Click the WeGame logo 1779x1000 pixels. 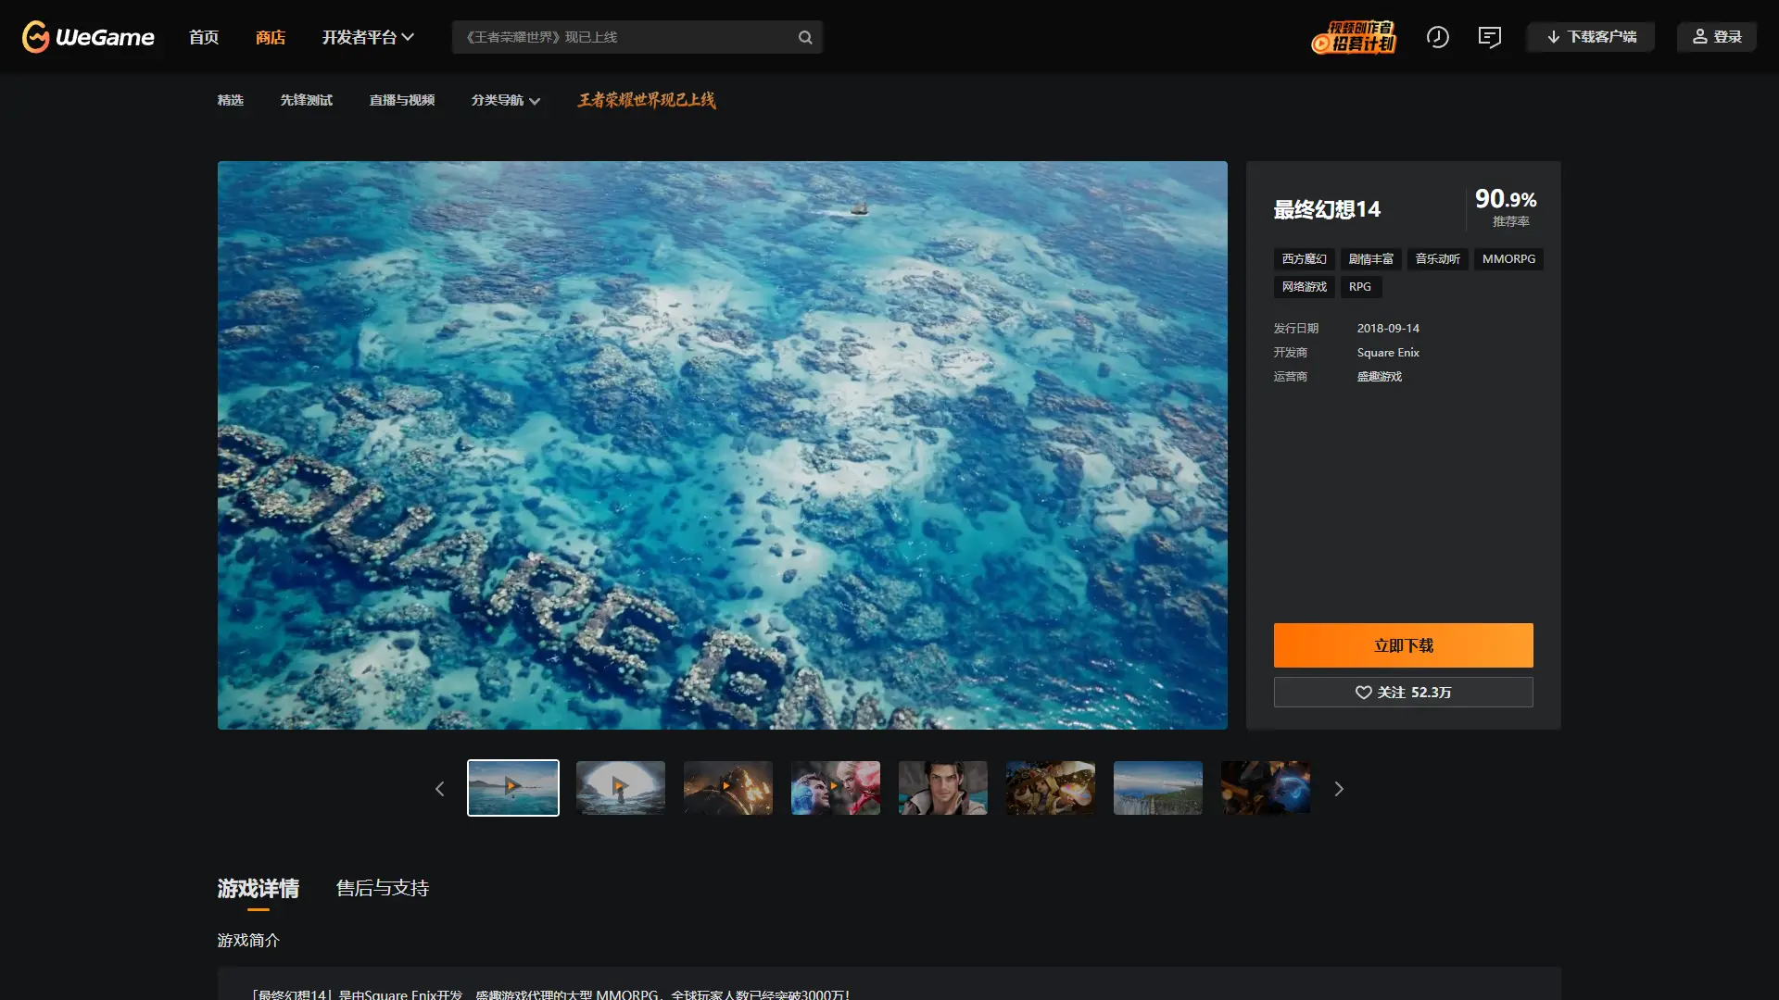coord(88,37)
